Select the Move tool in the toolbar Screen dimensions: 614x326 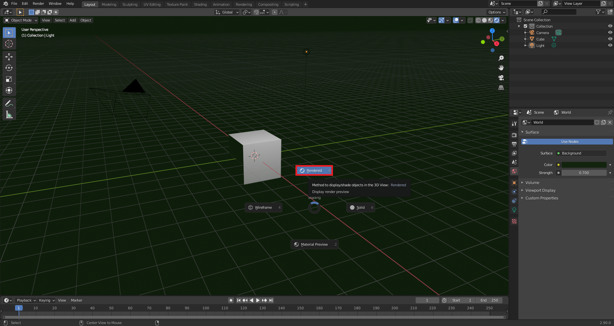pos(9,57)
